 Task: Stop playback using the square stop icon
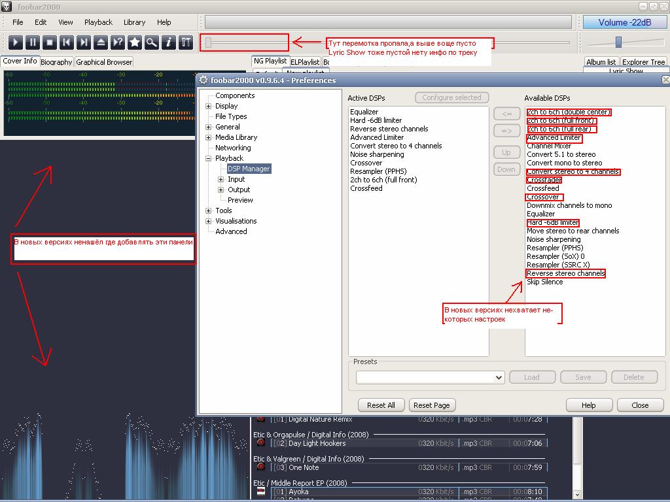coord(50,42)
